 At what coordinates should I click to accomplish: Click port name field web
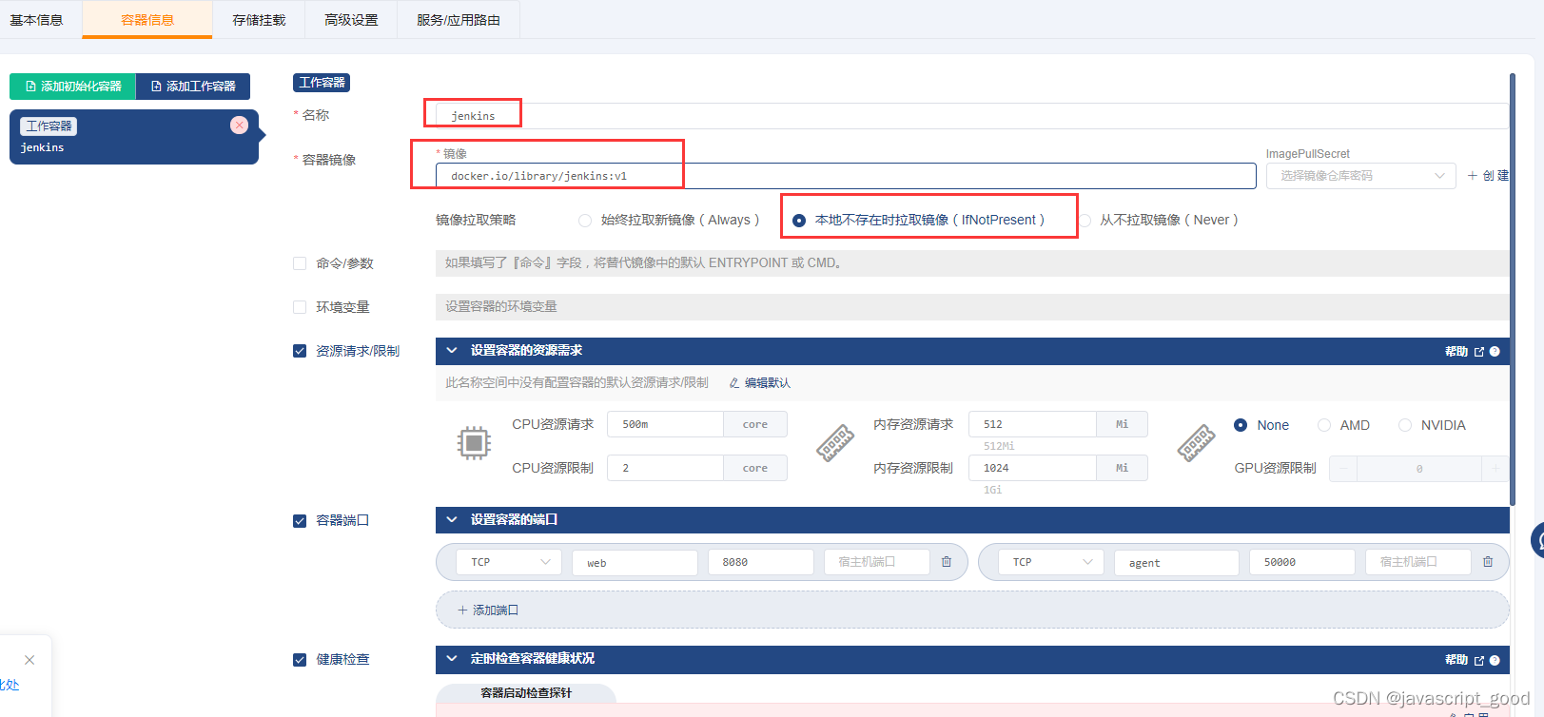click(x=635, y=562)
